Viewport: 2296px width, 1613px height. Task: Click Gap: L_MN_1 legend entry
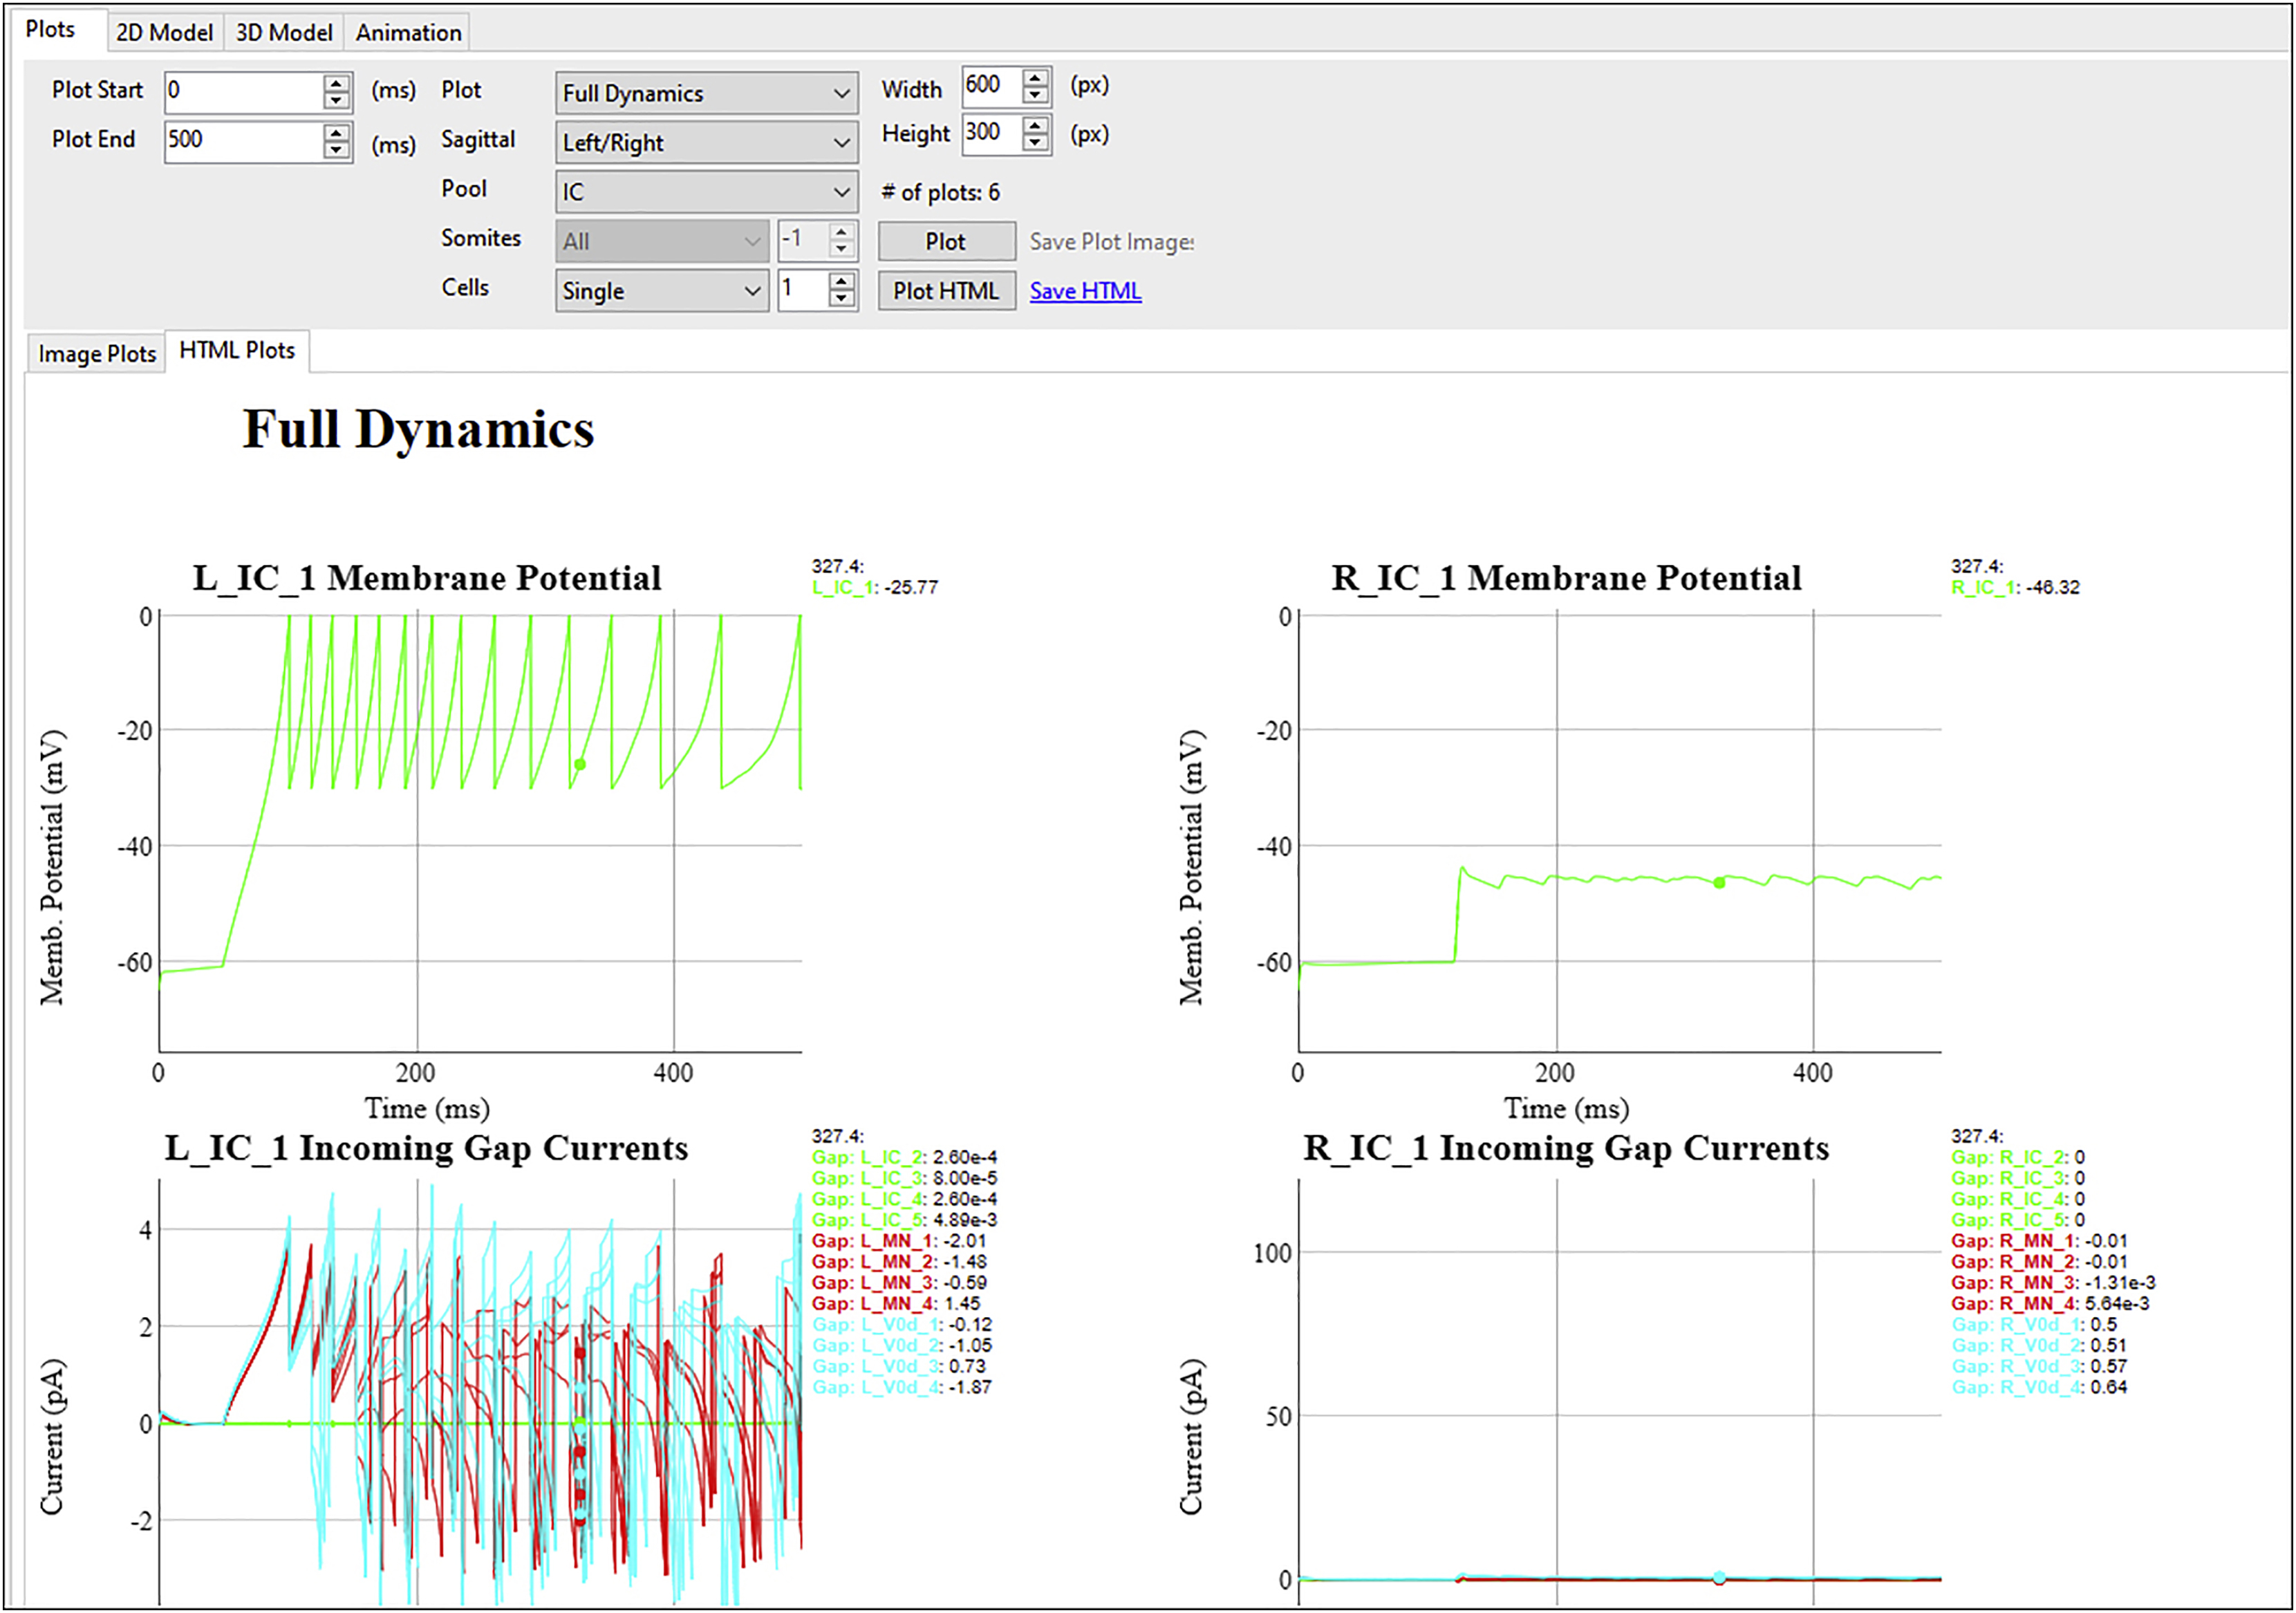click(873, 1241)
